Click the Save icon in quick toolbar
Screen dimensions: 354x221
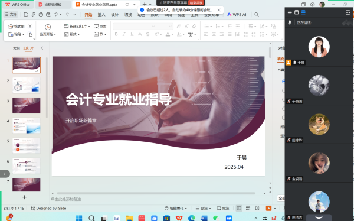pos(26,14)
